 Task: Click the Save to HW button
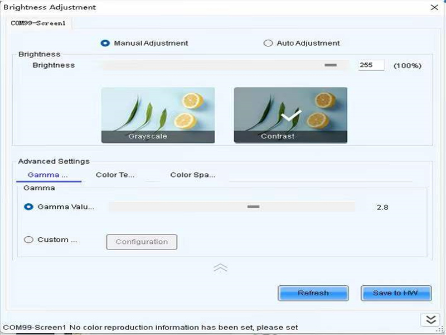click(396, 293)
